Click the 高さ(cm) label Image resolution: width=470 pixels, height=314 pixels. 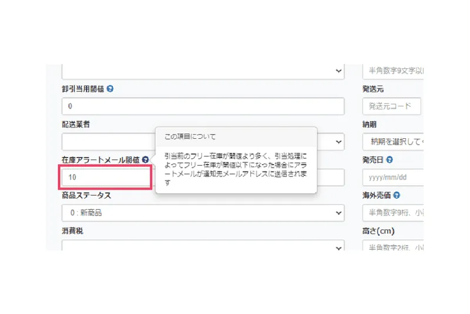tap(378, 231)
